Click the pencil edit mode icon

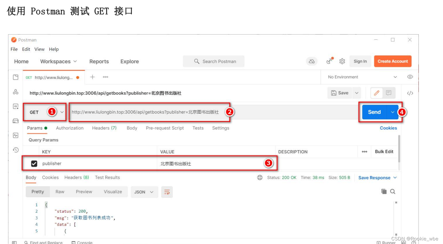click(377, 93)
